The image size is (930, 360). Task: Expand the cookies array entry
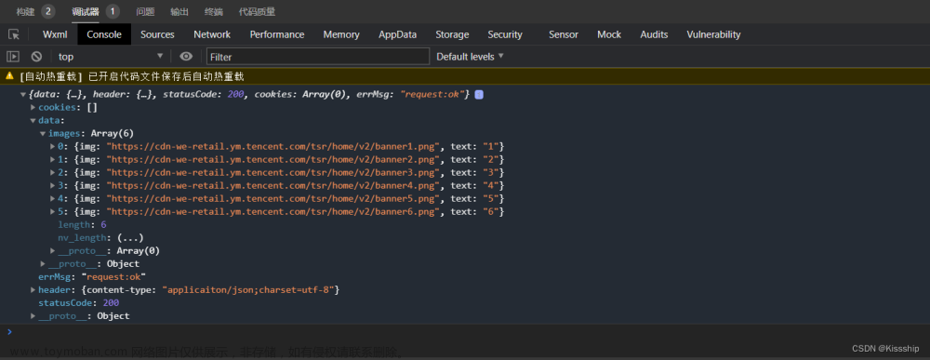coord(33,108)
